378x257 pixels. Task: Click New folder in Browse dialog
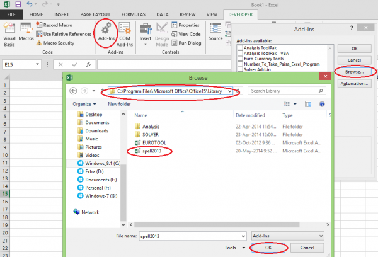(x=119, y=104)
